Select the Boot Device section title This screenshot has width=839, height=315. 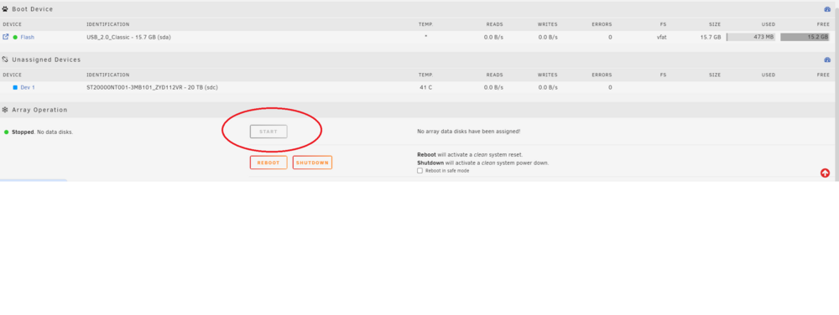[33, 9]
